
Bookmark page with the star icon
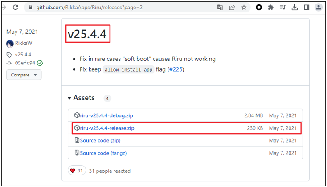point(244,8)
